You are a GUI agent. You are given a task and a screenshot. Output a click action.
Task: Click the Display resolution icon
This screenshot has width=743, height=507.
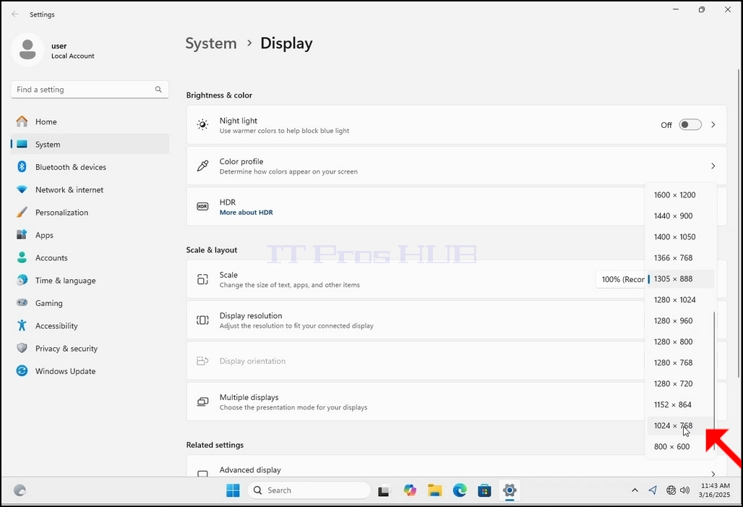pos(202,320)
